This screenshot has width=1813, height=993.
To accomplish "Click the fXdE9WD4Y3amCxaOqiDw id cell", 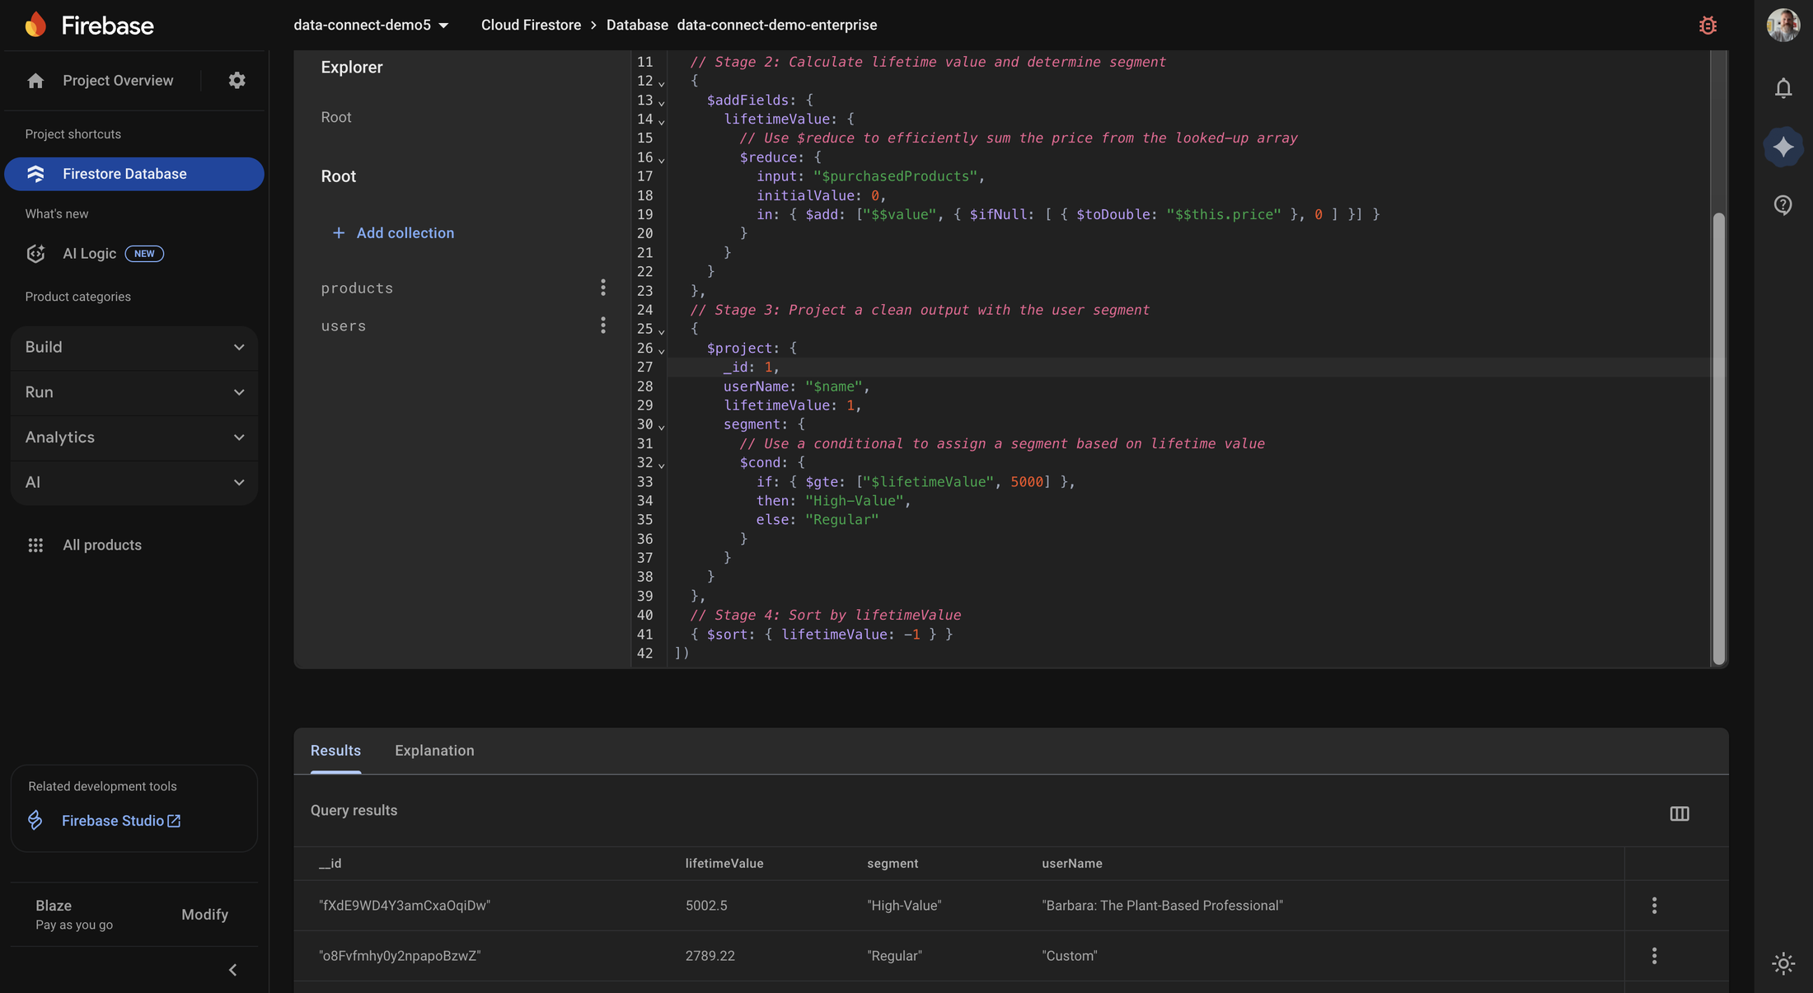I will point(405,906).
